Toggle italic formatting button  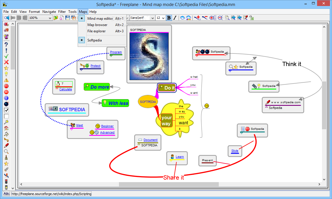click(175, 18)
